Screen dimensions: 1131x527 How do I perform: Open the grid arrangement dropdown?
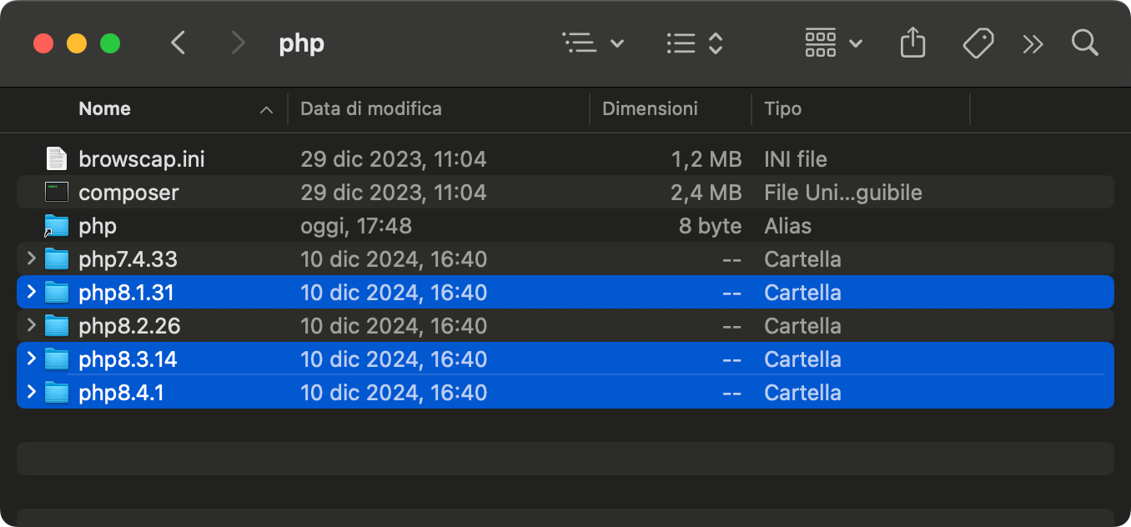point(833,43)
